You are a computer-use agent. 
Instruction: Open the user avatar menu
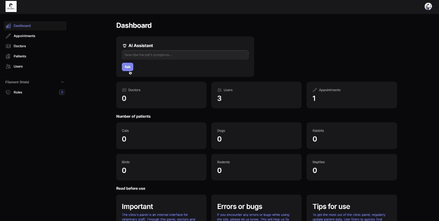pos(428,6)
